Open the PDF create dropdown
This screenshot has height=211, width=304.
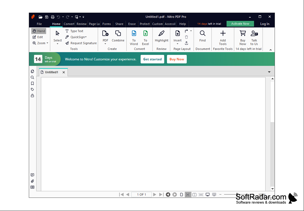[x=105, y=44]
